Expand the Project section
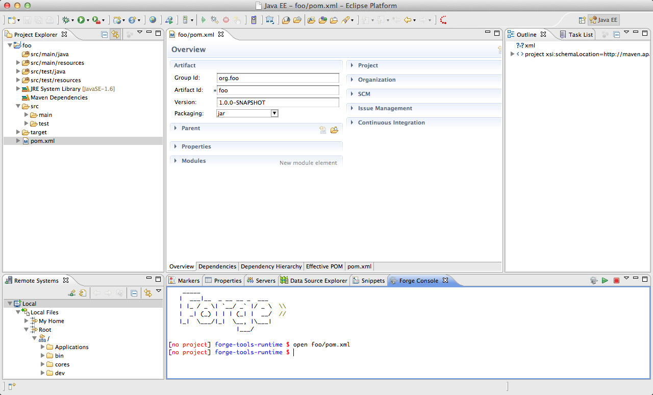The image size is (653, 395). click(x=352, y=65)
